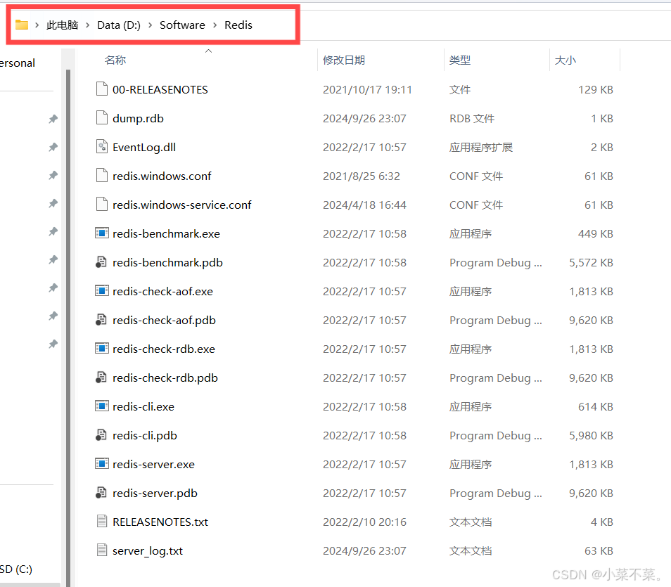671x587 pixels.
Task: Select the redis.windows.conf file name
Action: [x=162, y=176]
